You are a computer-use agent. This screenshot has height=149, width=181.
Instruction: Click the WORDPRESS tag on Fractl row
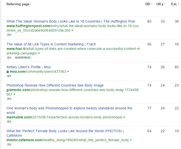coord(23,58)
